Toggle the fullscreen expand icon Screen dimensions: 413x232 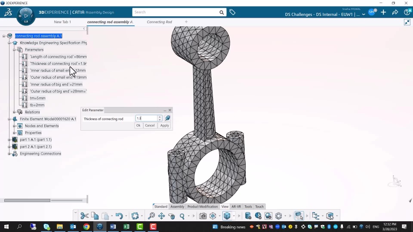[x=407, y=22]
